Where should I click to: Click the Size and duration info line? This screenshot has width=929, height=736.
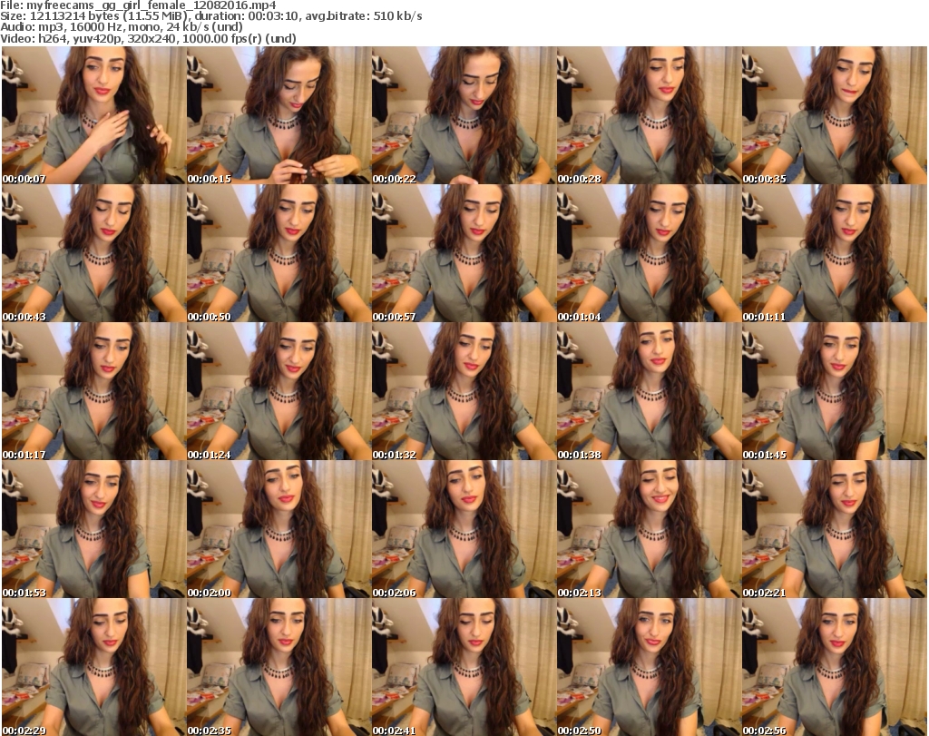pos(211,16)
